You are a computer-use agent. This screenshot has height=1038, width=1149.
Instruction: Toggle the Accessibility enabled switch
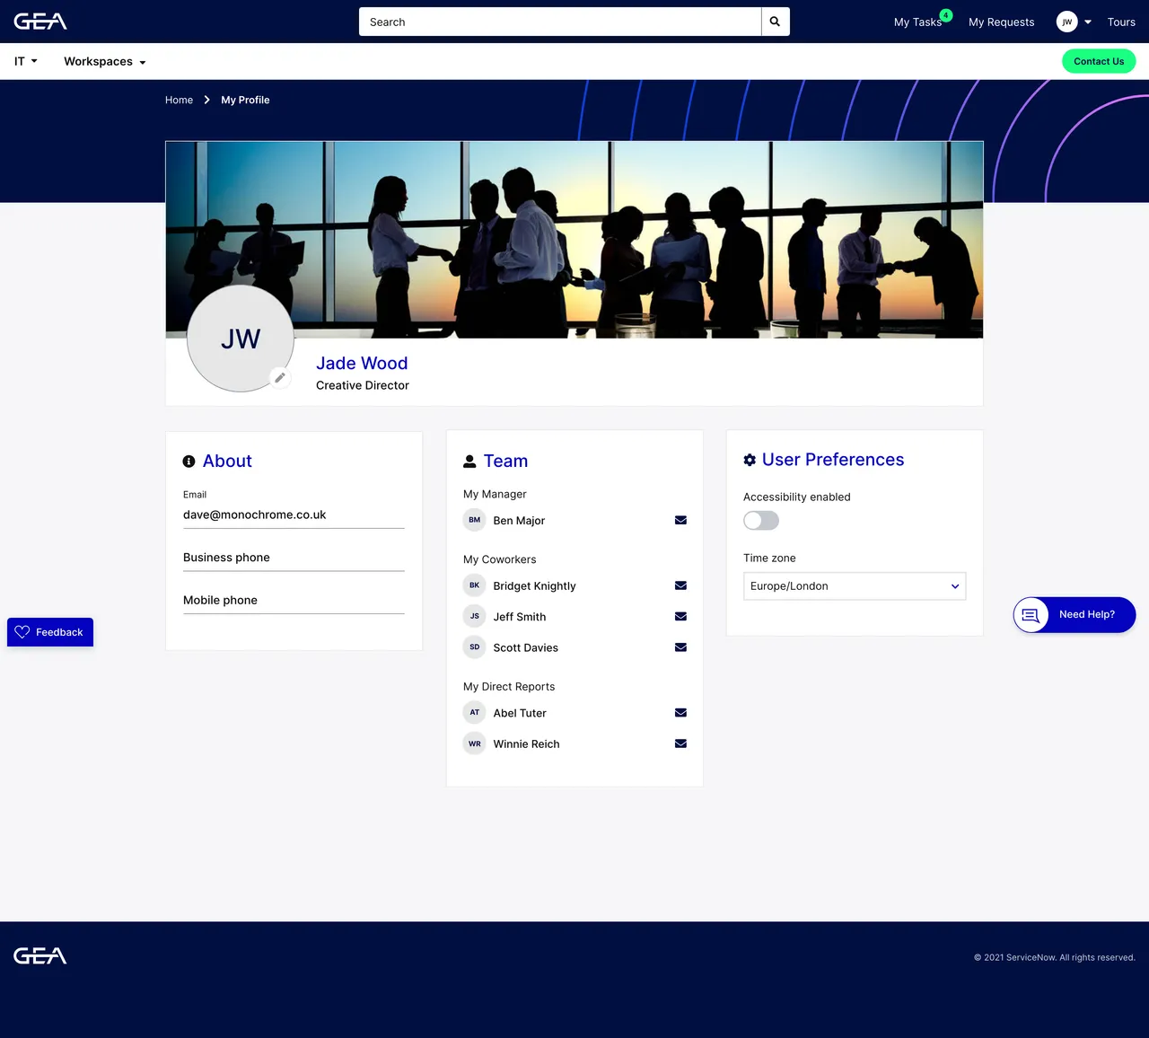[x=760, y=520]
